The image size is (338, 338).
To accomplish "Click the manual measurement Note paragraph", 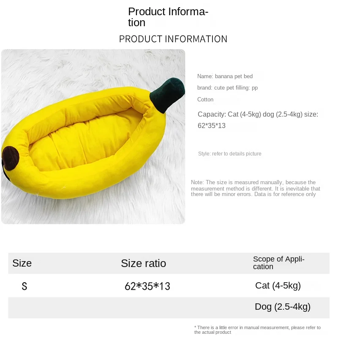I will [255, 188].
